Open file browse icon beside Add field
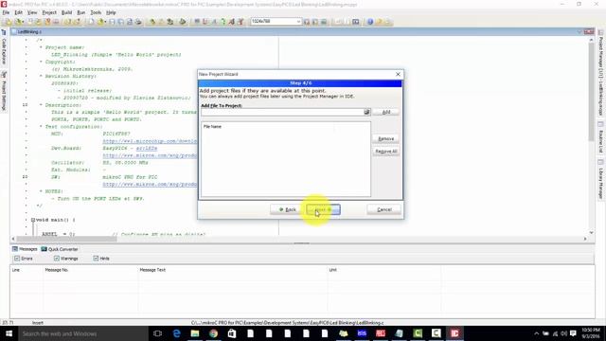 point(366,112)
